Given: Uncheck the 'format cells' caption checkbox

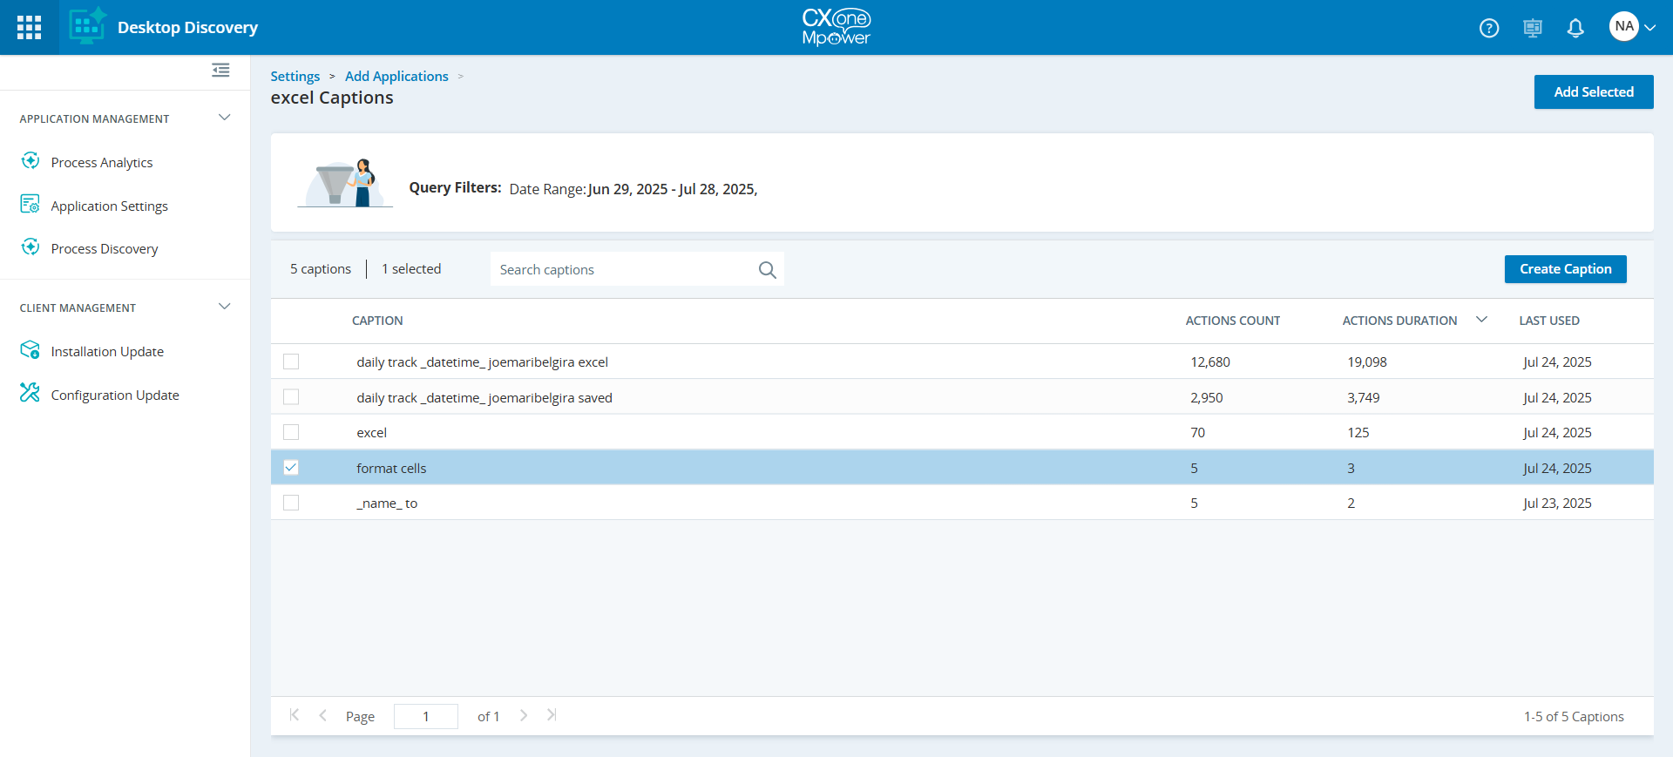Looking at the screenshot, I should [291, 468].
